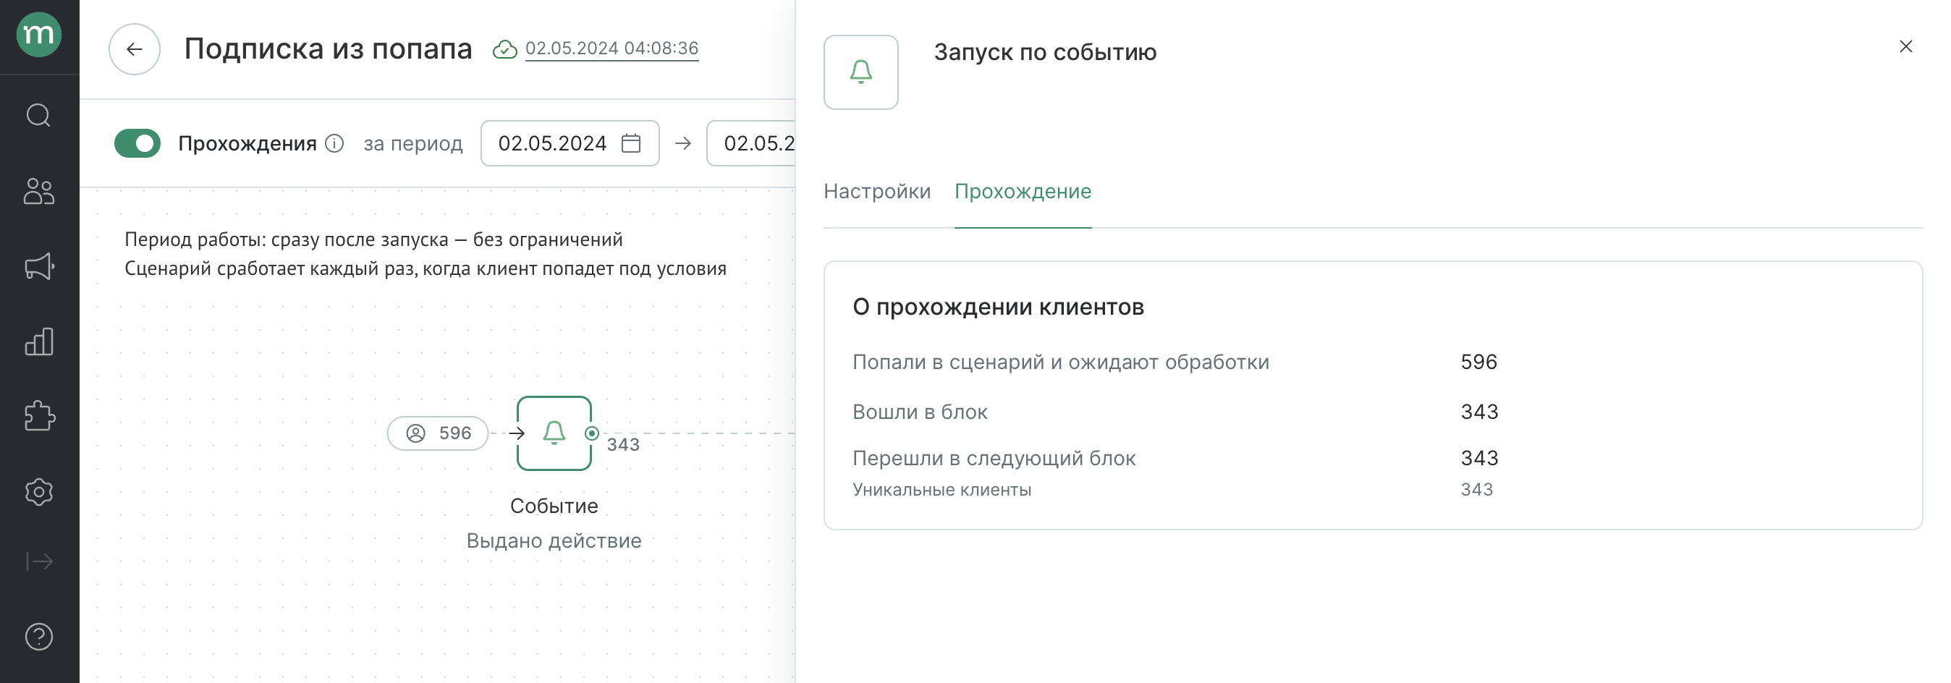Image resolution: width=1951 pixels, height=683 pixels.
Task: Click the green 'm' logo icon
Action: pyautogui.click(x=38, y=34)
